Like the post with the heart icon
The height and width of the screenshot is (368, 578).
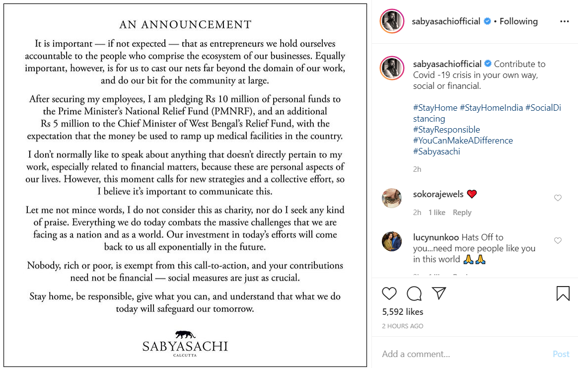tap(389, 294)
